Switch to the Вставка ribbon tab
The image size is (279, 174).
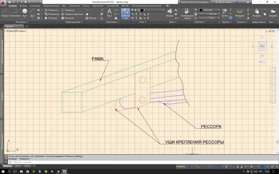[23, 6]
